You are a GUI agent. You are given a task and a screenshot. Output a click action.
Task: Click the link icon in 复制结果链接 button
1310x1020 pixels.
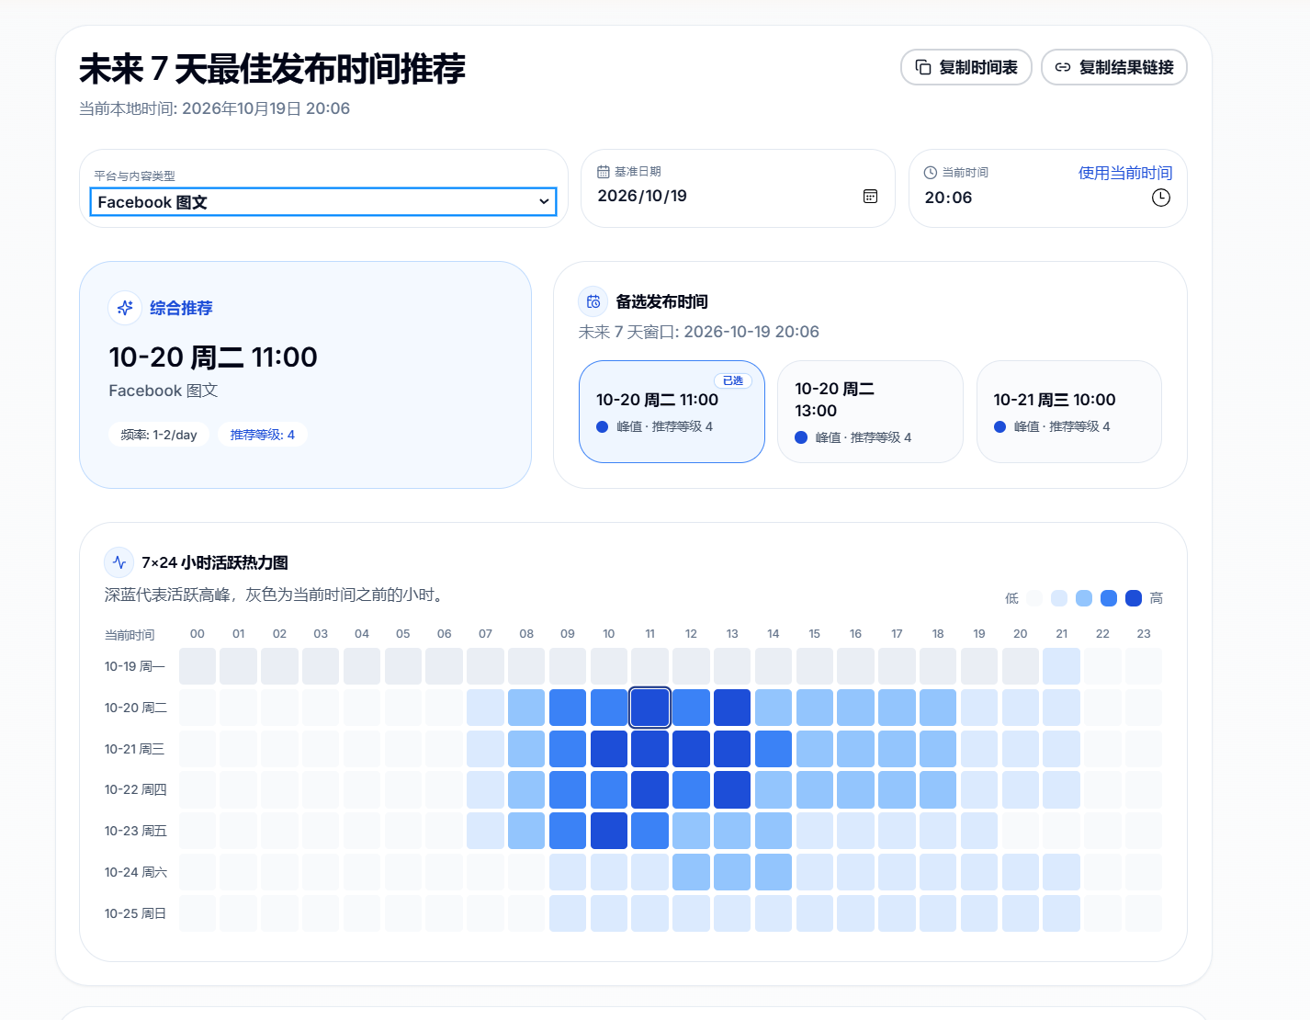pyautogui.click(x=1063, y=67)
